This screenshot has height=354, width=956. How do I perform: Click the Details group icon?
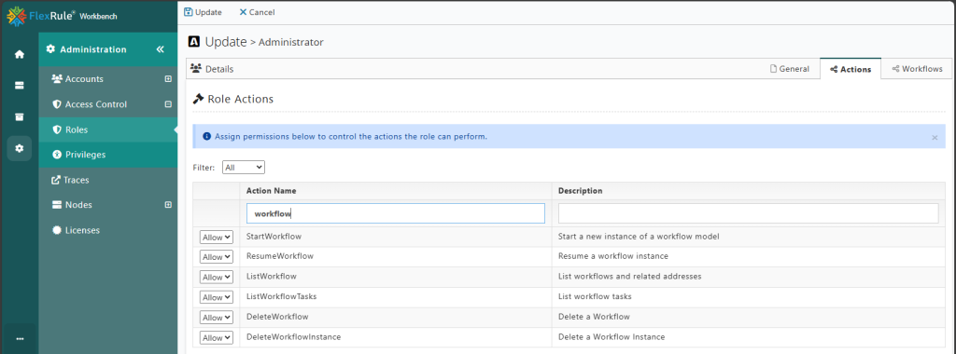pos(196,69)
